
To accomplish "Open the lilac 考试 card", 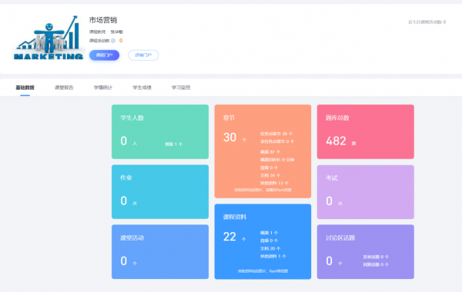I will click(x=365, y=192).
